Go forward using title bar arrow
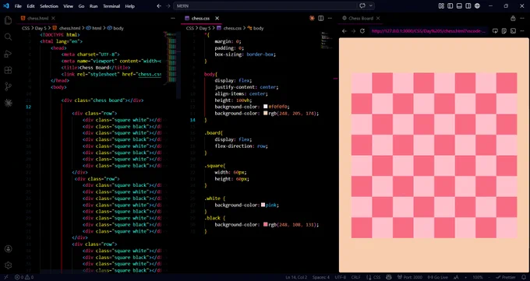 pyautogui.click(x=168, y=6)
